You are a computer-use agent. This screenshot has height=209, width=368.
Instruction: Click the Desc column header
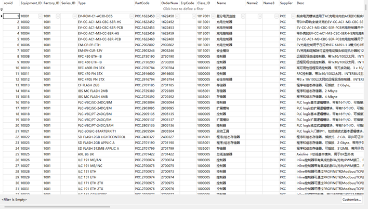coord(330,3)
